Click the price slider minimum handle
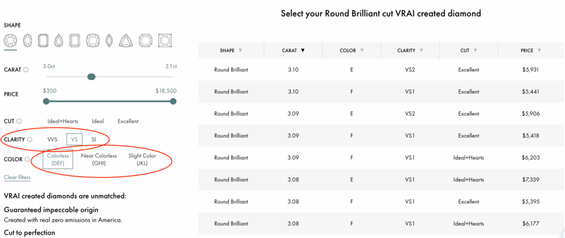Viewport: 565px width, 238px height. click(x=46, y=101)
